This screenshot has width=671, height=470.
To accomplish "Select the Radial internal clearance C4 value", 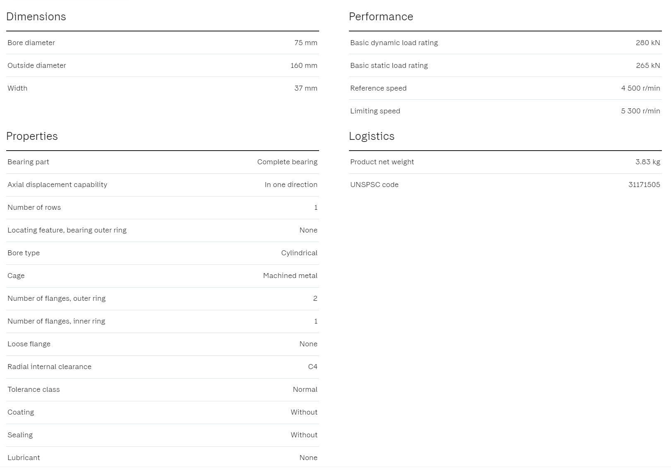I will 313,367.
